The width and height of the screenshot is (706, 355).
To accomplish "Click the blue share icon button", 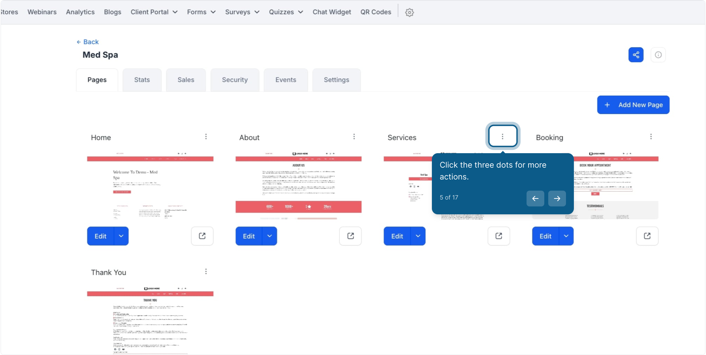I will coord(636,55).
